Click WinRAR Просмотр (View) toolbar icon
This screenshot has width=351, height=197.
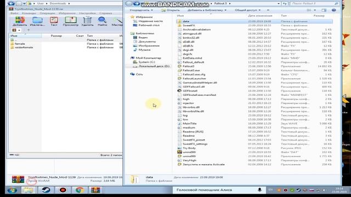(x=71, y=21)
